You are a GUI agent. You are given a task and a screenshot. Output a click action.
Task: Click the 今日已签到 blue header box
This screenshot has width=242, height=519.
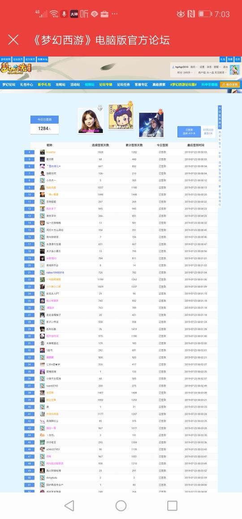44,120
